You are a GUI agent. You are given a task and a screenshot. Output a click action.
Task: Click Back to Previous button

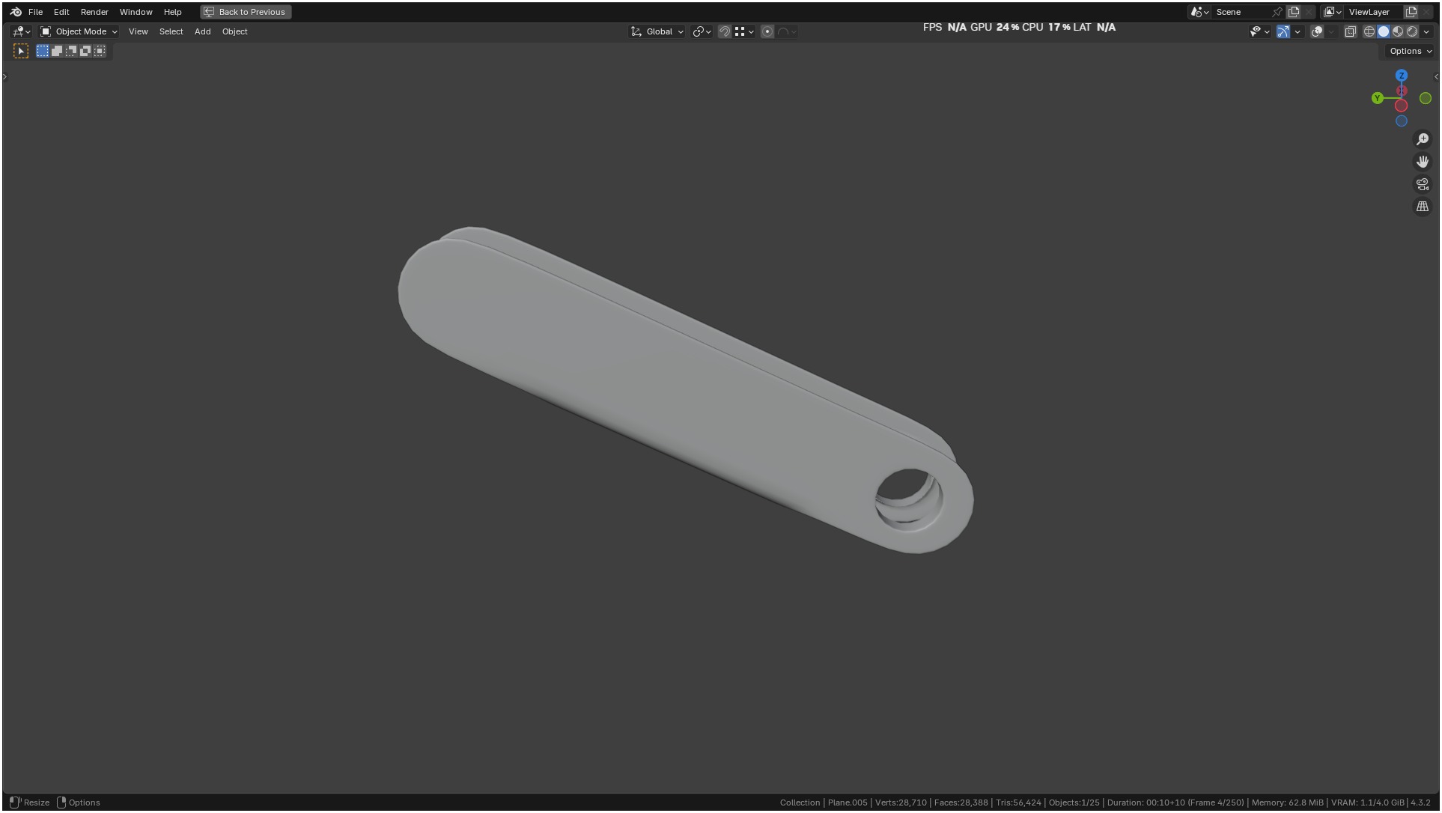tap(246, 12)
